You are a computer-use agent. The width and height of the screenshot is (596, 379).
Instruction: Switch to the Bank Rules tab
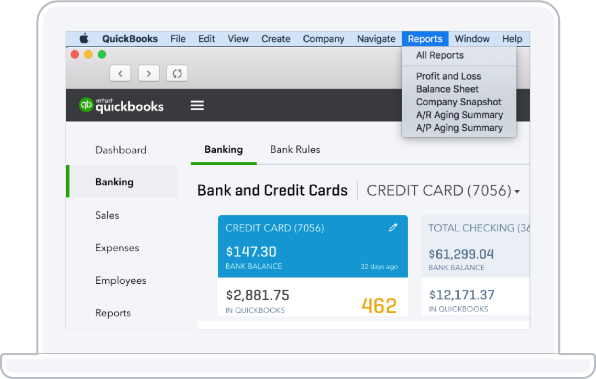[x=295, y=149]
